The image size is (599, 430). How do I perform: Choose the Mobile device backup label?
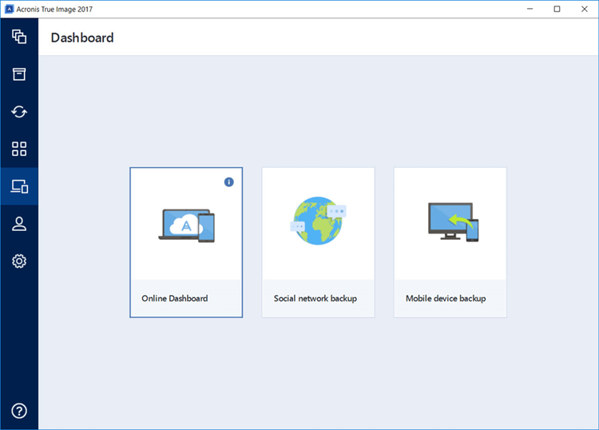coord(446,298)
